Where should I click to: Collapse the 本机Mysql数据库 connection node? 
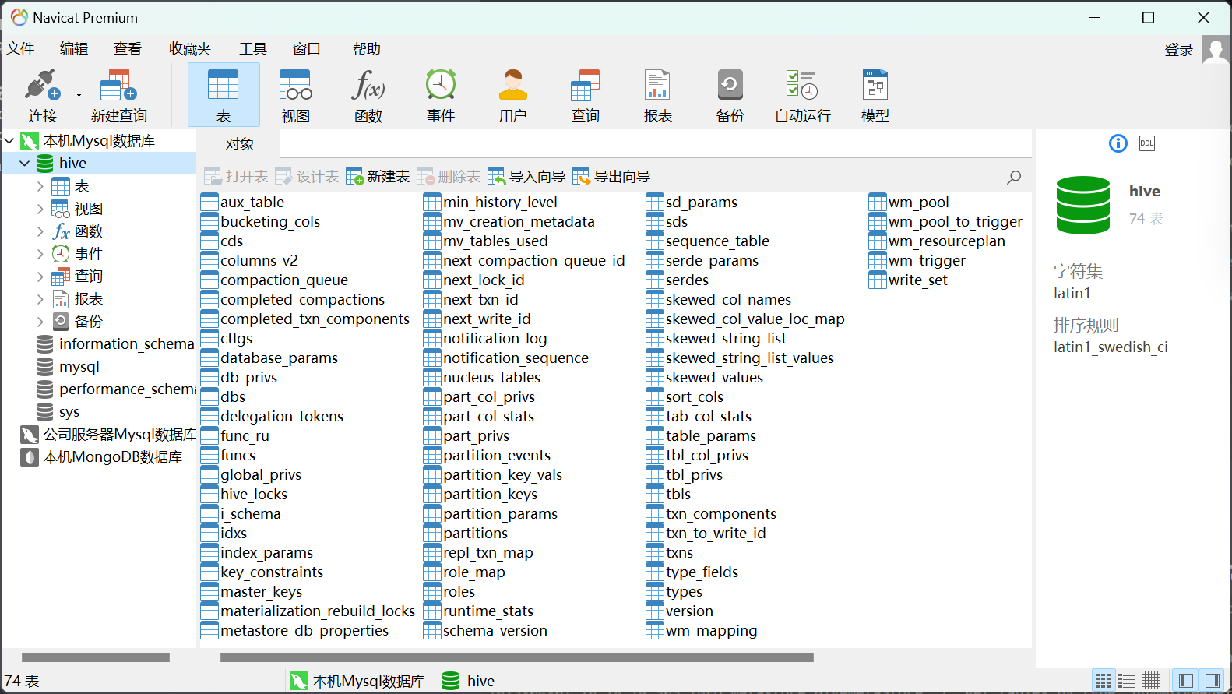pyautogui.click(x=9, y=141)
